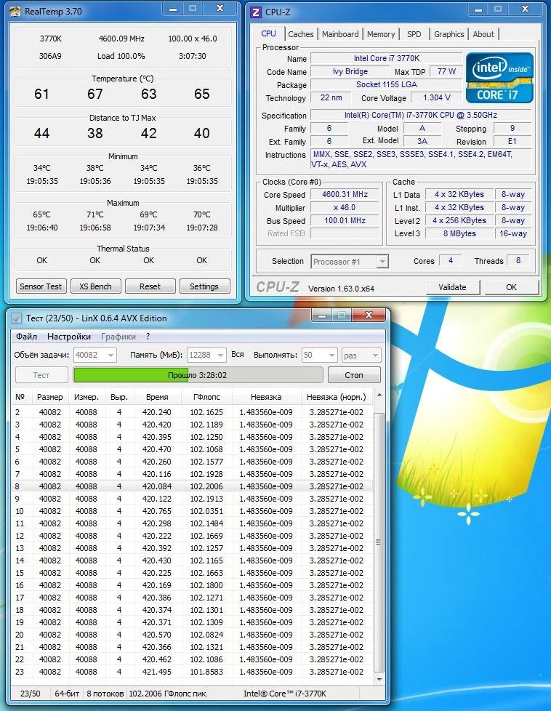Minimize the RealTemp window
The height and width of the screenshot is (711, 551).
172,9
